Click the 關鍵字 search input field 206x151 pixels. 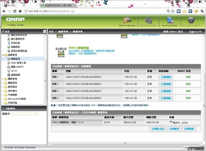25,114
